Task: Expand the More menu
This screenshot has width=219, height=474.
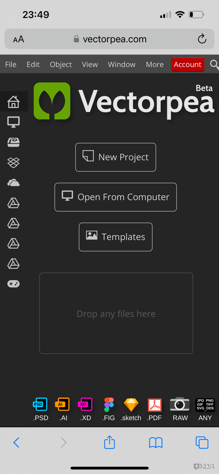Action: point(155,64)
